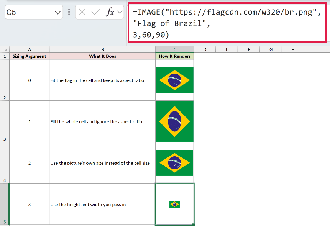This screenshot has width=330, height=226.
Task: Select row 1 header
Action: point(5,56)
